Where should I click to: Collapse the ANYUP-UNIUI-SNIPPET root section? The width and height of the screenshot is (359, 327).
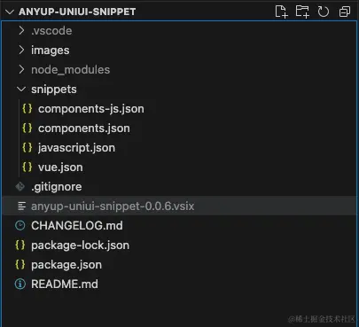tap(10, 12)
